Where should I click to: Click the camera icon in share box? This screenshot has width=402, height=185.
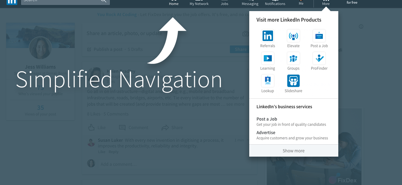[246, 34]
